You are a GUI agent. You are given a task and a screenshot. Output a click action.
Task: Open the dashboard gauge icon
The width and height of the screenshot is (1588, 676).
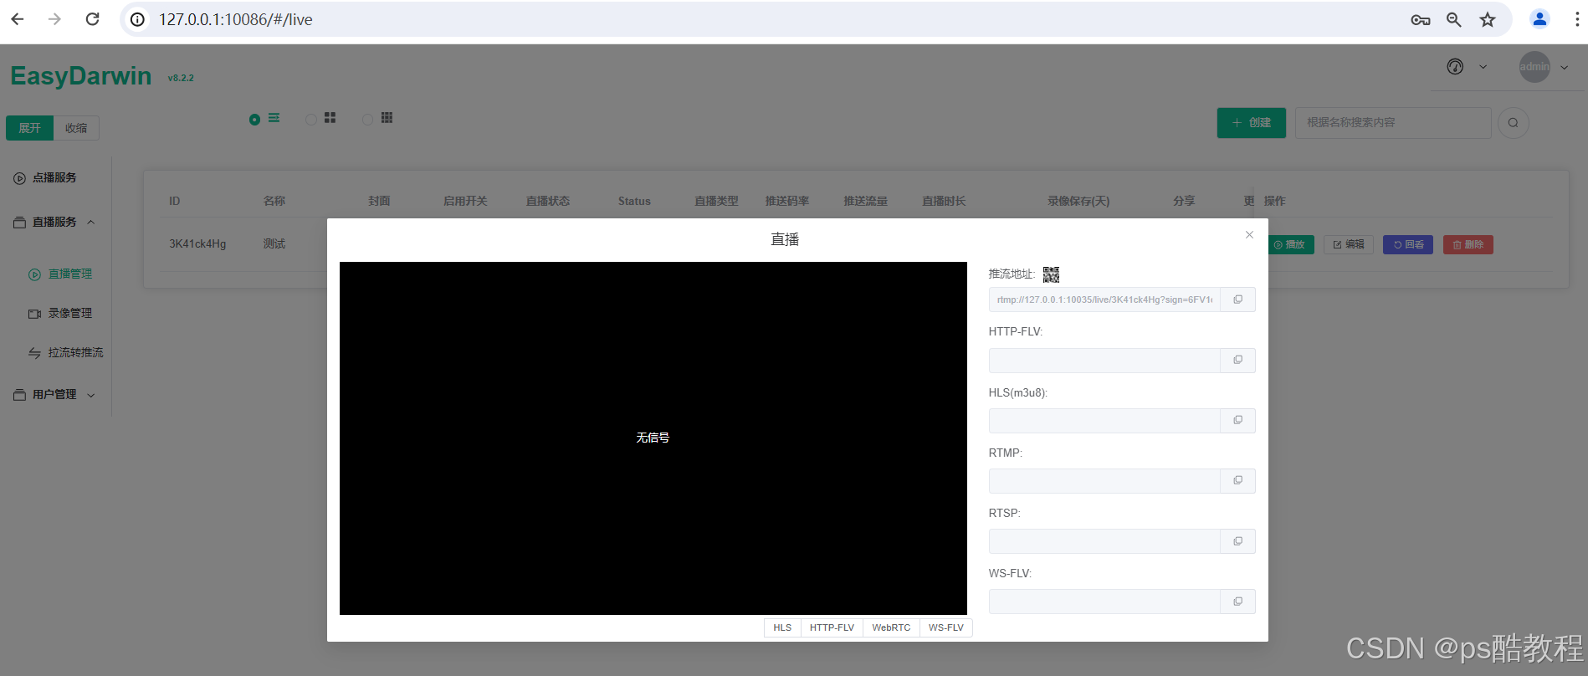coord(1455,67)
